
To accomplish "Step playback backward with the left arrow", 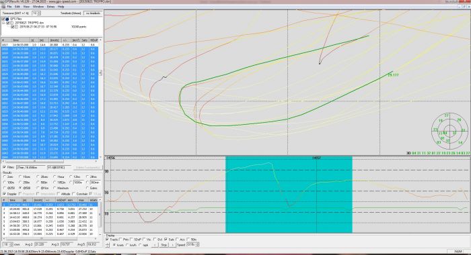I will tap(154, 245).
